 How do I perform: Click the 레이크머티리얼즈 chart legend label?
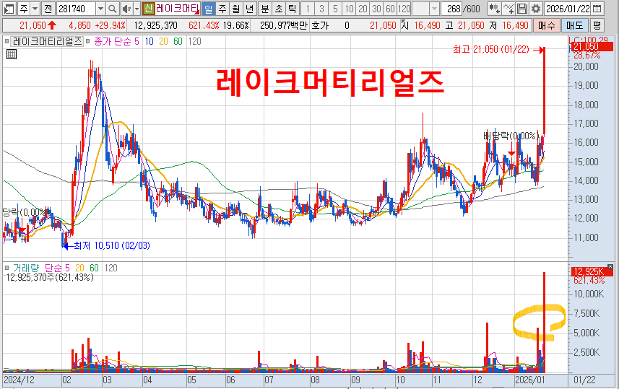(x=48, y=41)
